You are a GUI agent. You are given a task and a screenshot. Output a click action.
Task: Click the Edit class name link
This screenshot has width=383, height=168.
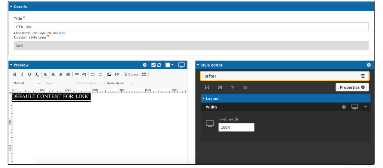(x=63, y=33)
